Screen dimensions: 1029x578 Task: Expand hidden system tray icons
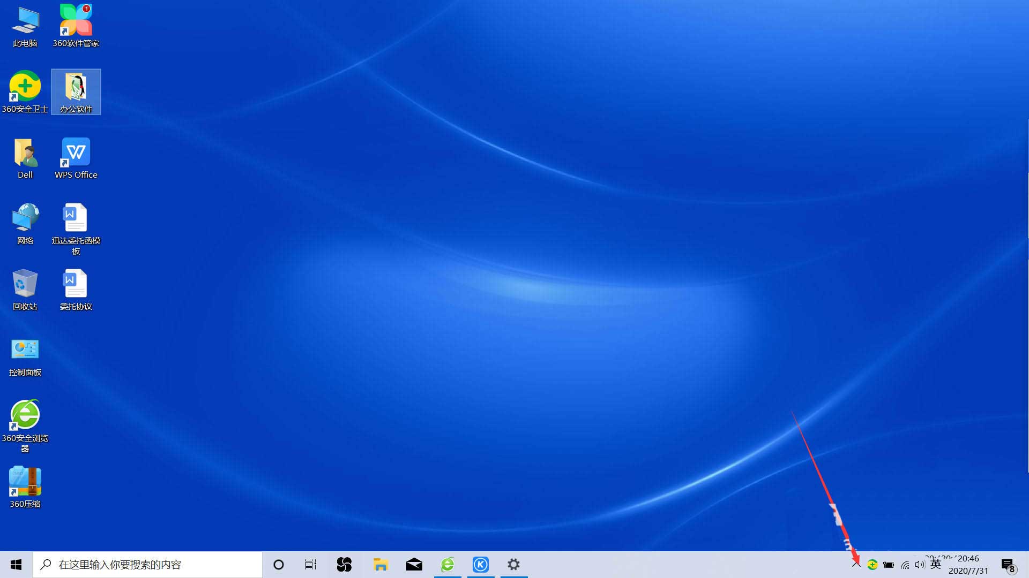(856, 564)
